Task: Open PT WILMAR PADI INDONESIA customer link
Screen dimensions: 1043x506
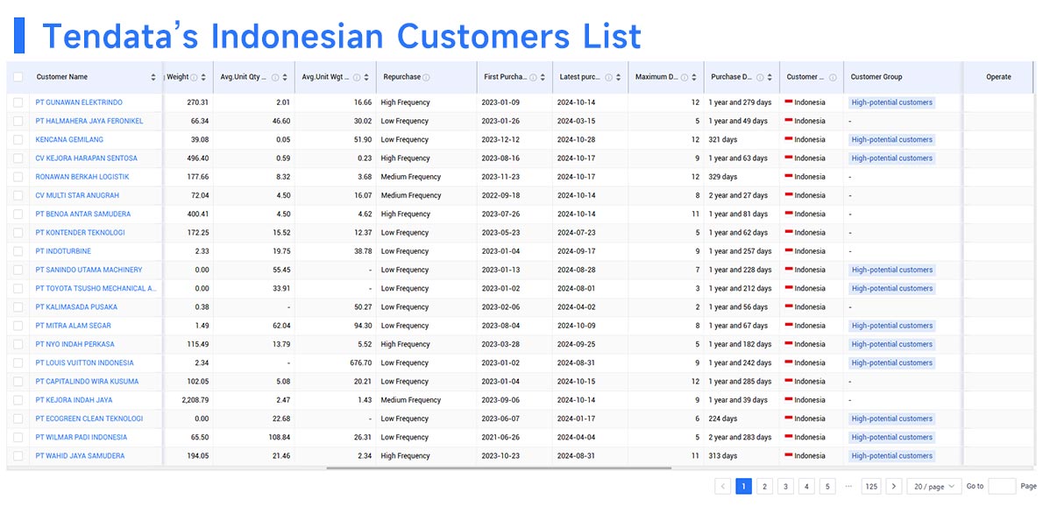Action: click(x=82, y=437)
